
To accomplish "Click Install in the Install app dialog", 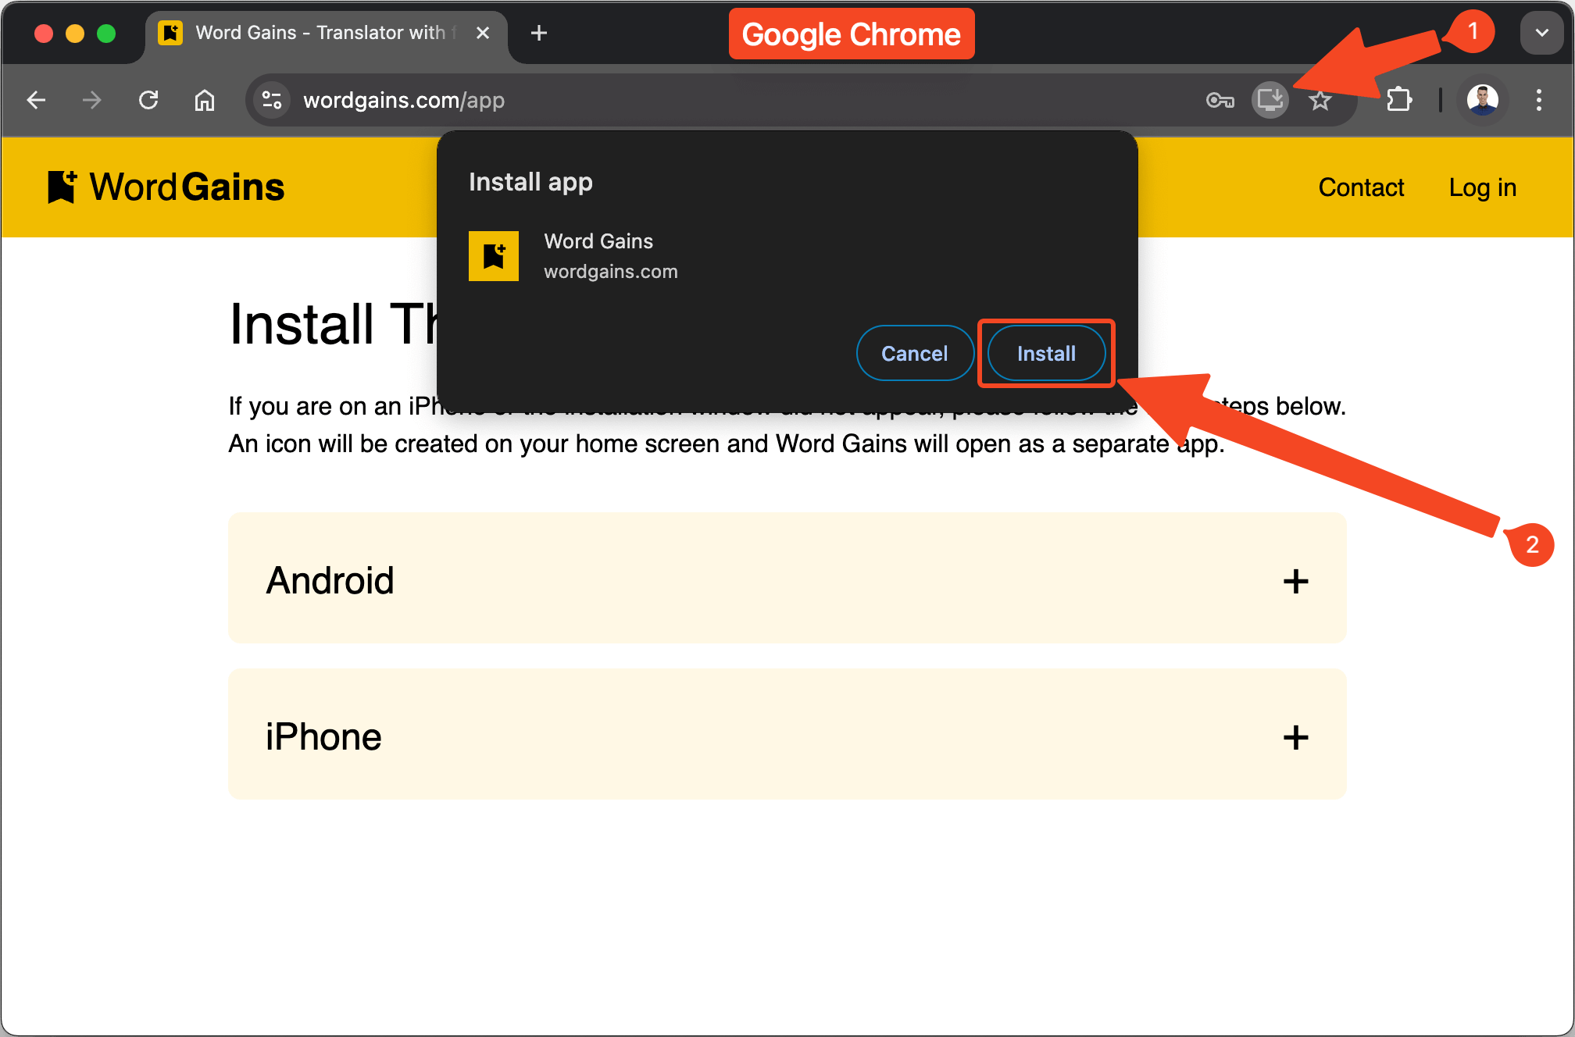I will click(1046, 353).
